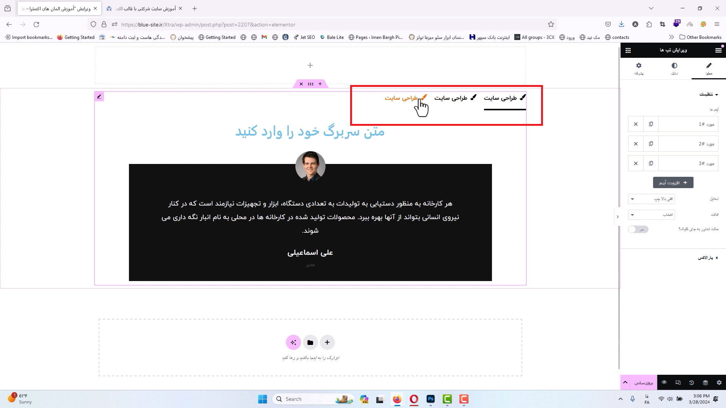Open the All groups - 3CX bookmark
The image size is (726, 408).
pos(534,37)
